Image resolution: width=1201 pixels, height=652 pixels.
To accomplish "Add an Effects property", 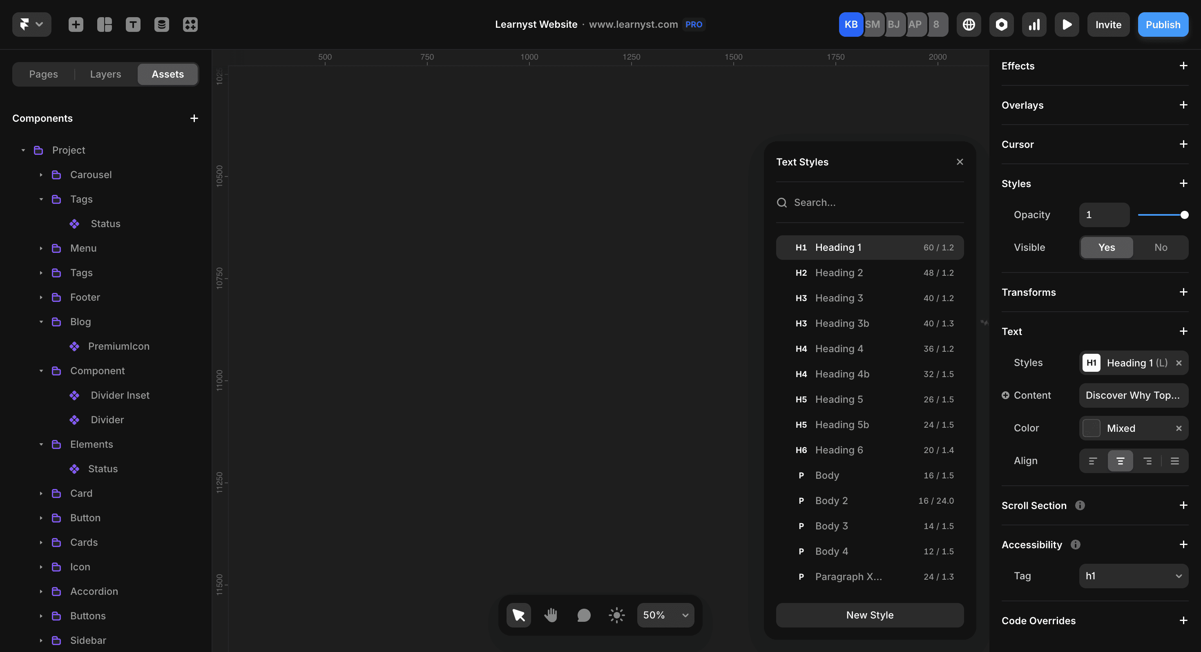I will pos(1183,66).
